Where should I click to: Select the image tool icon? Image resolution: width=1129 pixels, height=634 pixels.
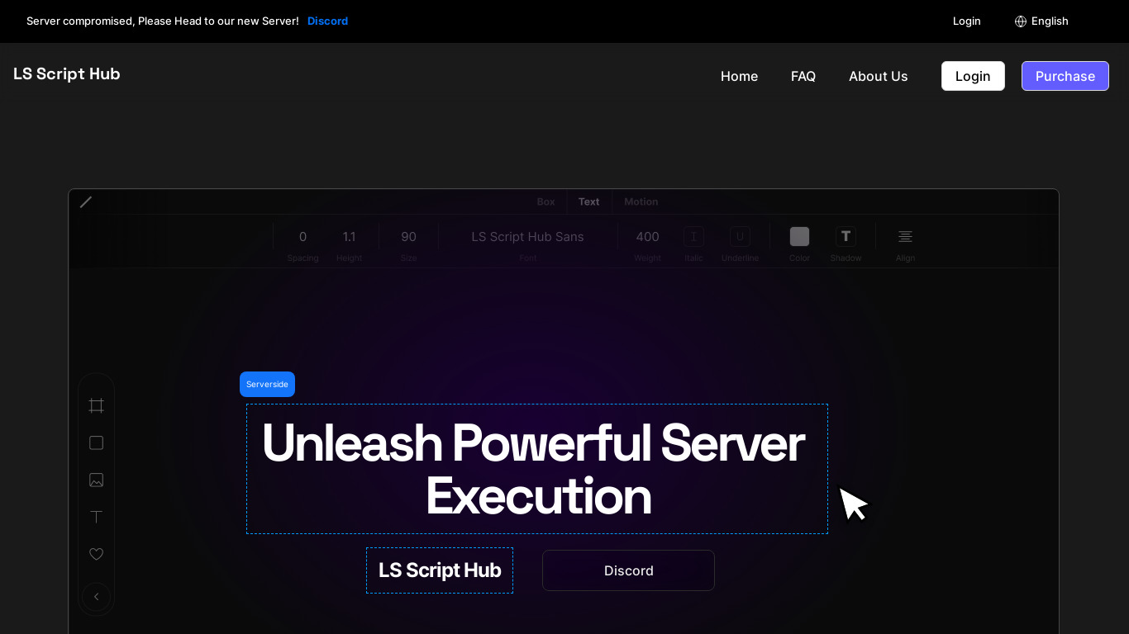96,480
